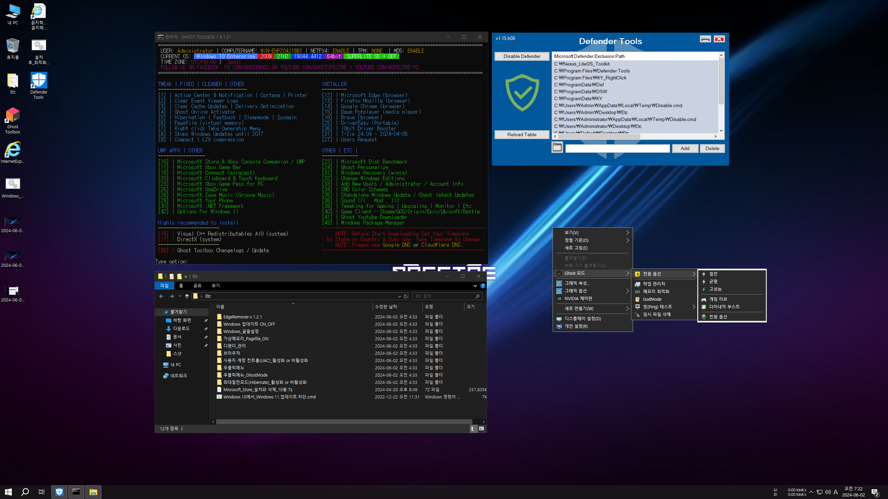Open the Internet Explorer desktop icon
Image resolution: width=888 pixels, height=499 pixels.
point(12,152)
